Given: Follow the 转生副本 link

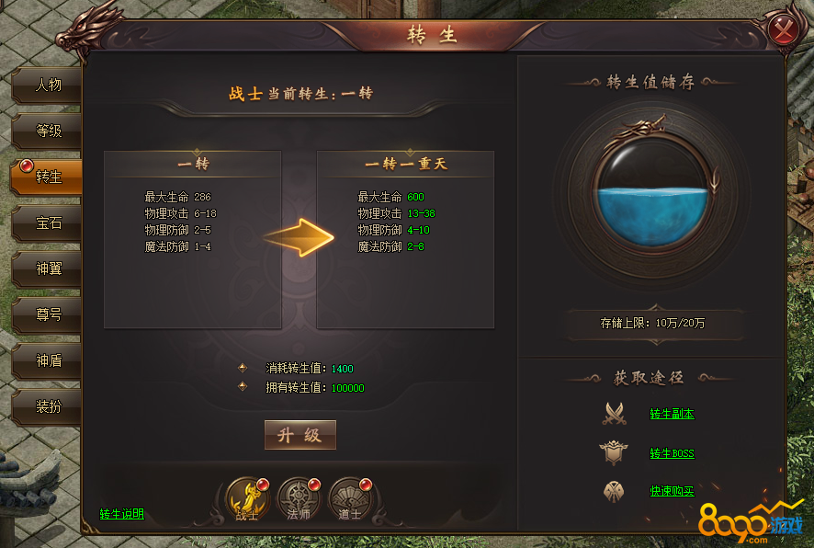Looking at the screenshot, I should point(672,414).
